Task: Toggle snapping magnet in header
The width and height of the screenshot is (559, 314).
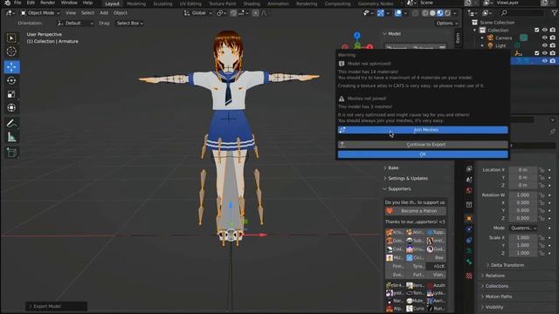Action: click(233, 13)
